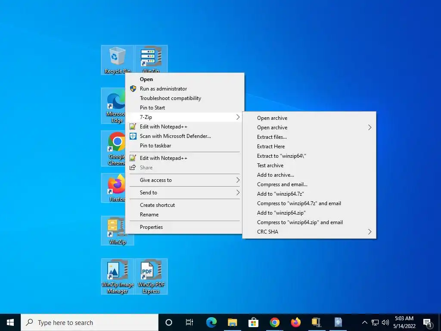Click the network icon in system tray

pyautogui.click(x=375, y=322)
